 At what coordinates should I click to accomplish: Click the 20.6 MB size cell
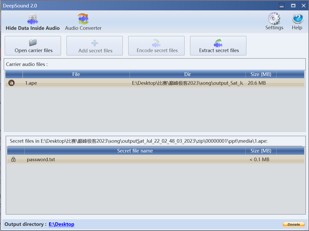coord(257,83)
